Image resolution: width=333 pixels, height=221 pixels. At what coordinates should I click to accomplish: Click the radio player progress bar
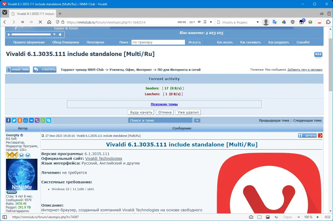coord(31,34)
